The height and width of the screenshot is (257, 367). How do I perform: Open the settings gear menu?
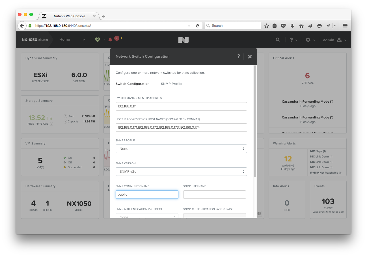click(308, 40)
